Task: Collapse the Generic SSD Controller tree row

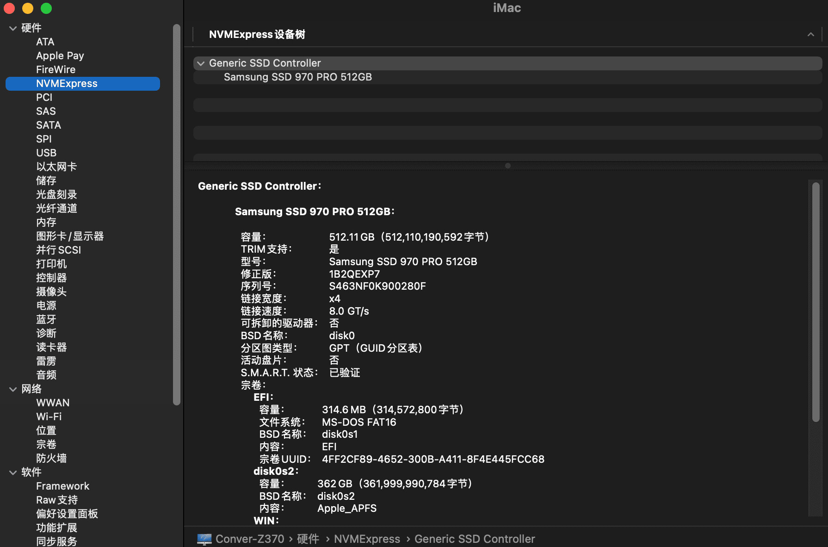Action: 201,63
